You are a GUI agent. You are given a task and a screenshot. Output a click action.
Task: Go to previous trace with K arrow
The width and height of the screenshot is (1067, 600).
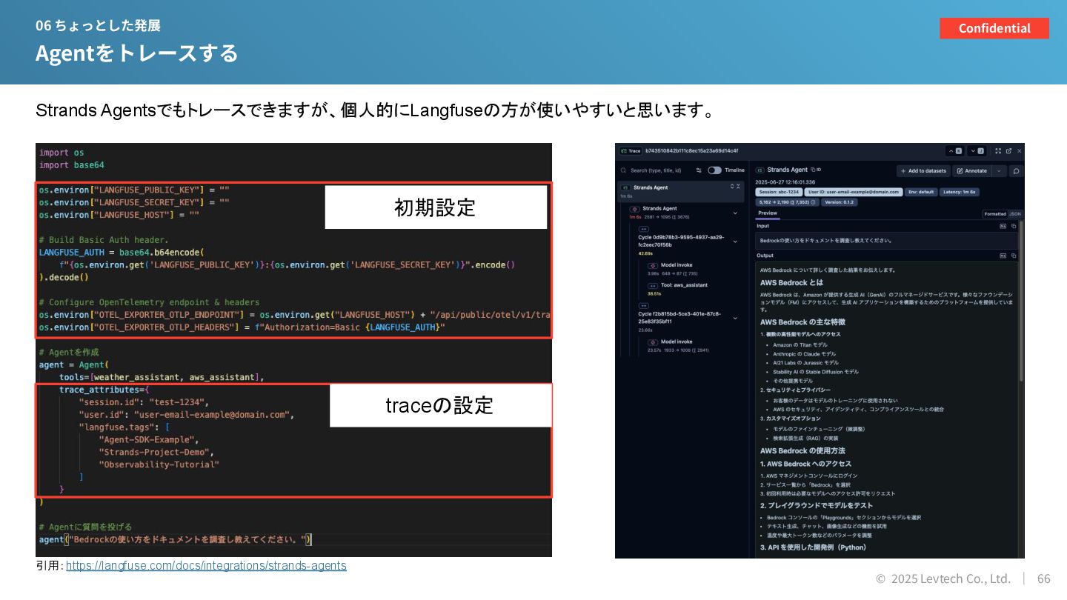[955, 151]
